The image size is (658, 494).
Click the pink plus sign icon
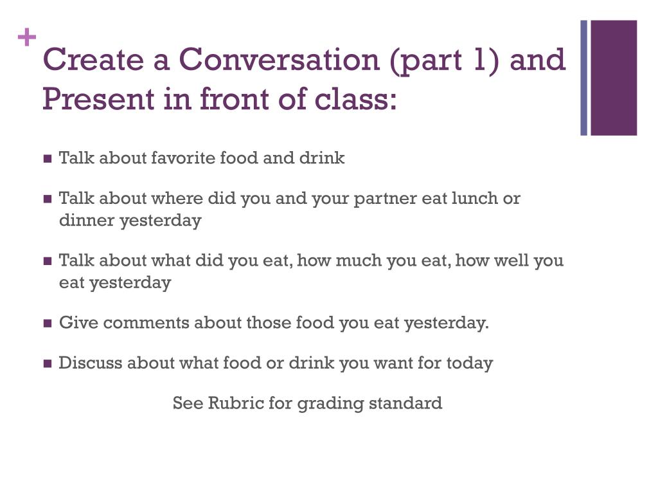coord(27,37)
